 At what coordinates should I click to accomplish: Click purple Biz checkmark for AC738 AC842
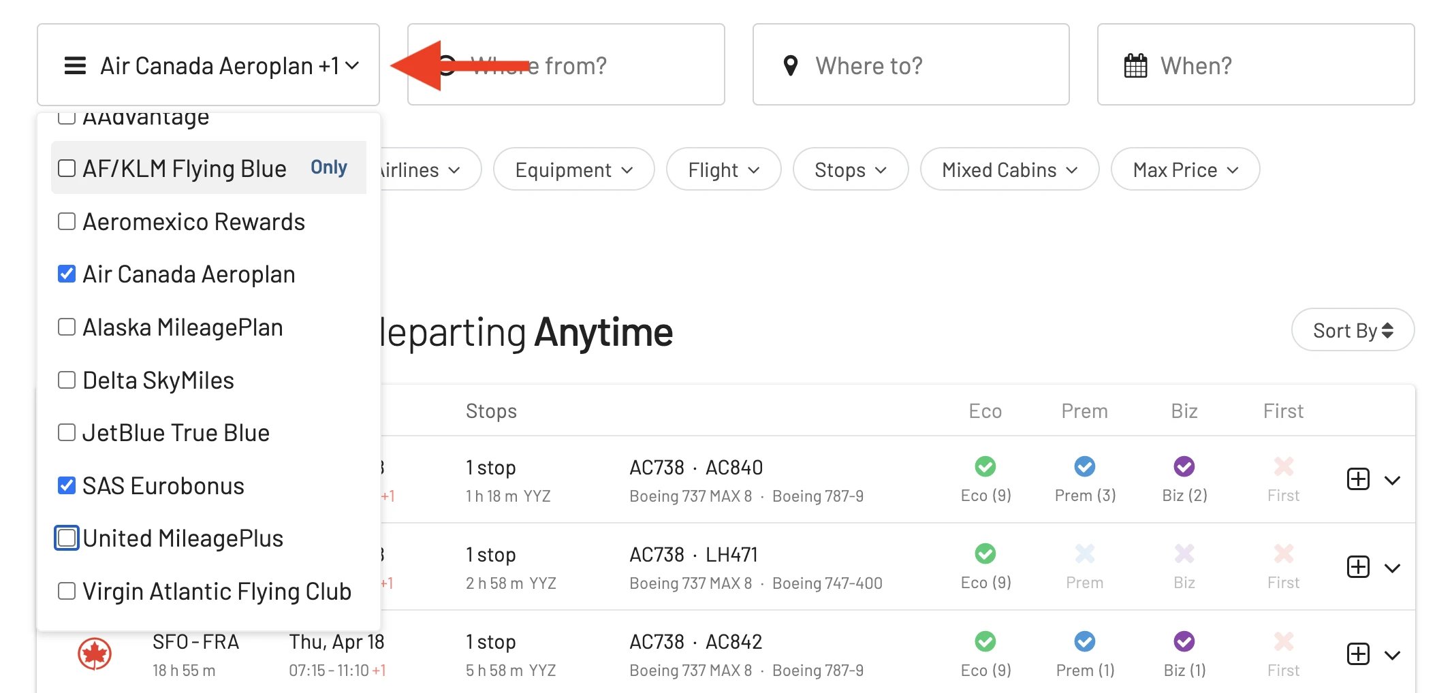pos(1184,641)
